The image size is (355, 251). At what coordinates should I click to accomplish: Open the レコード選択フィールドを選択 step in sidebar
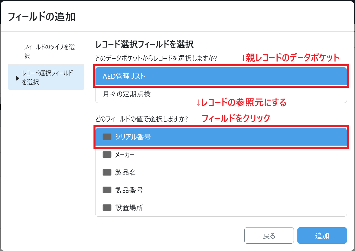click(48, 77)
